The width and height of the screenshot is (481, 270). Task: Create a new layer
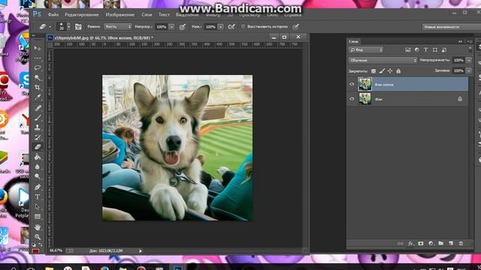(x=451, y=243)
